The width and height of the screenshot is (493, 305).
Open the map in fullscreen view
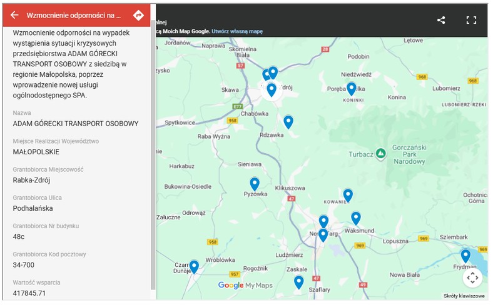471,20
